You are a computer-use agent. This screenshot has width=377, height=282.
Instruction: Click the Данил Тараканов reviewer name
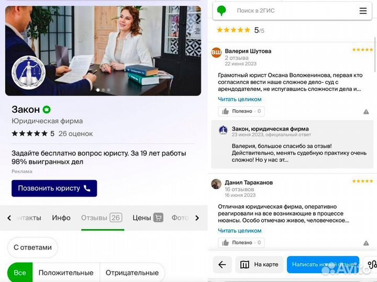[249, 182]
